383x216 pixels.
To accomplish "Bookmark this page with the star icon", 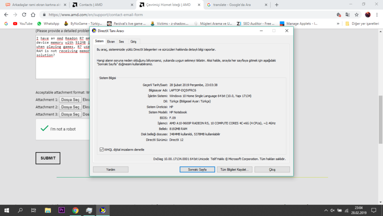I will [357, 14].
